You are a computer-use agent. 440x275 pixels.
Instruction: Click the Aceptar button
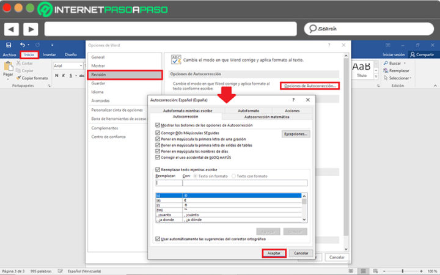coord(274,253)
